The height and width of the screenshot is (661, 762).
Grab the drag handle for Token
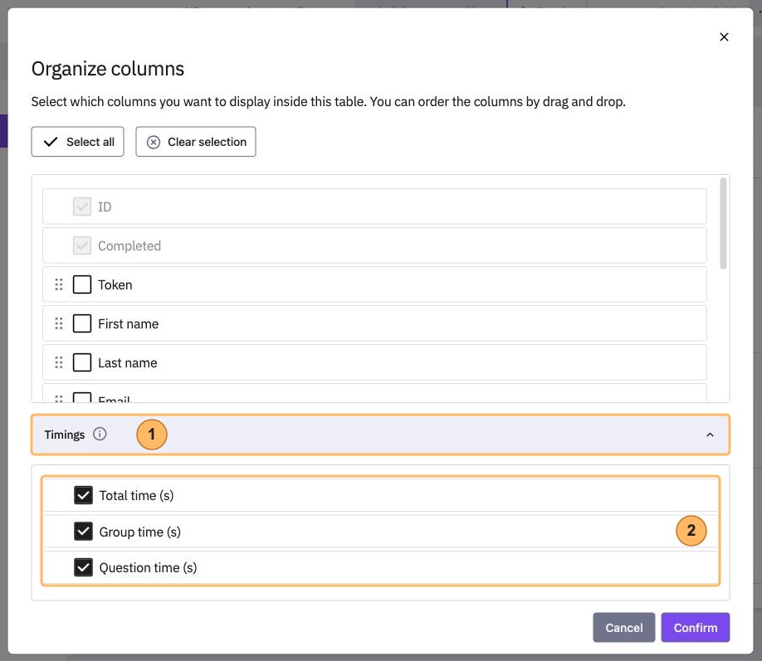pyautogui.click(x=59, y=284)
